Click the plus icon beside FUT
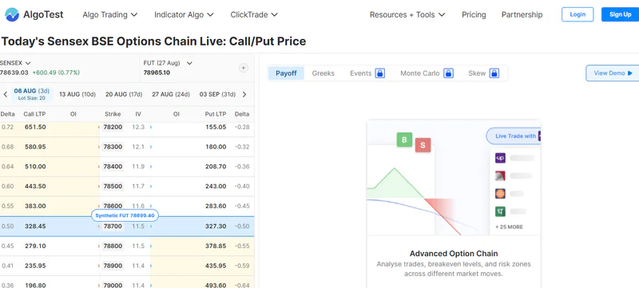 pos(244,68)
